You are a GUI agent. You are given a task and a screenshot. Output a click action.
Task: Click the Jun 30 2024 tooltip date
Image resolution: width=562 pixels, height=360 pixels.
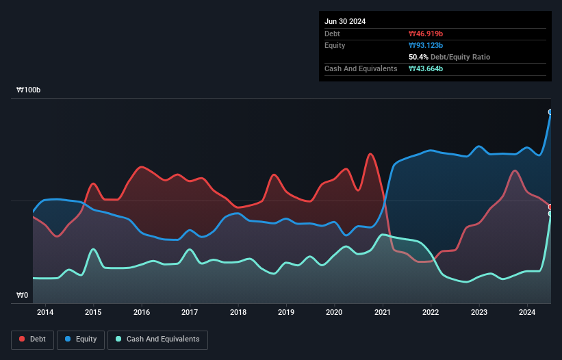(345, 21)
